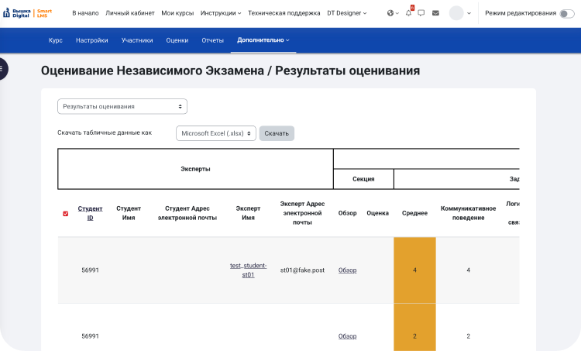Switch to the Курс tab
581x351 pixels.
click(55, 40)
